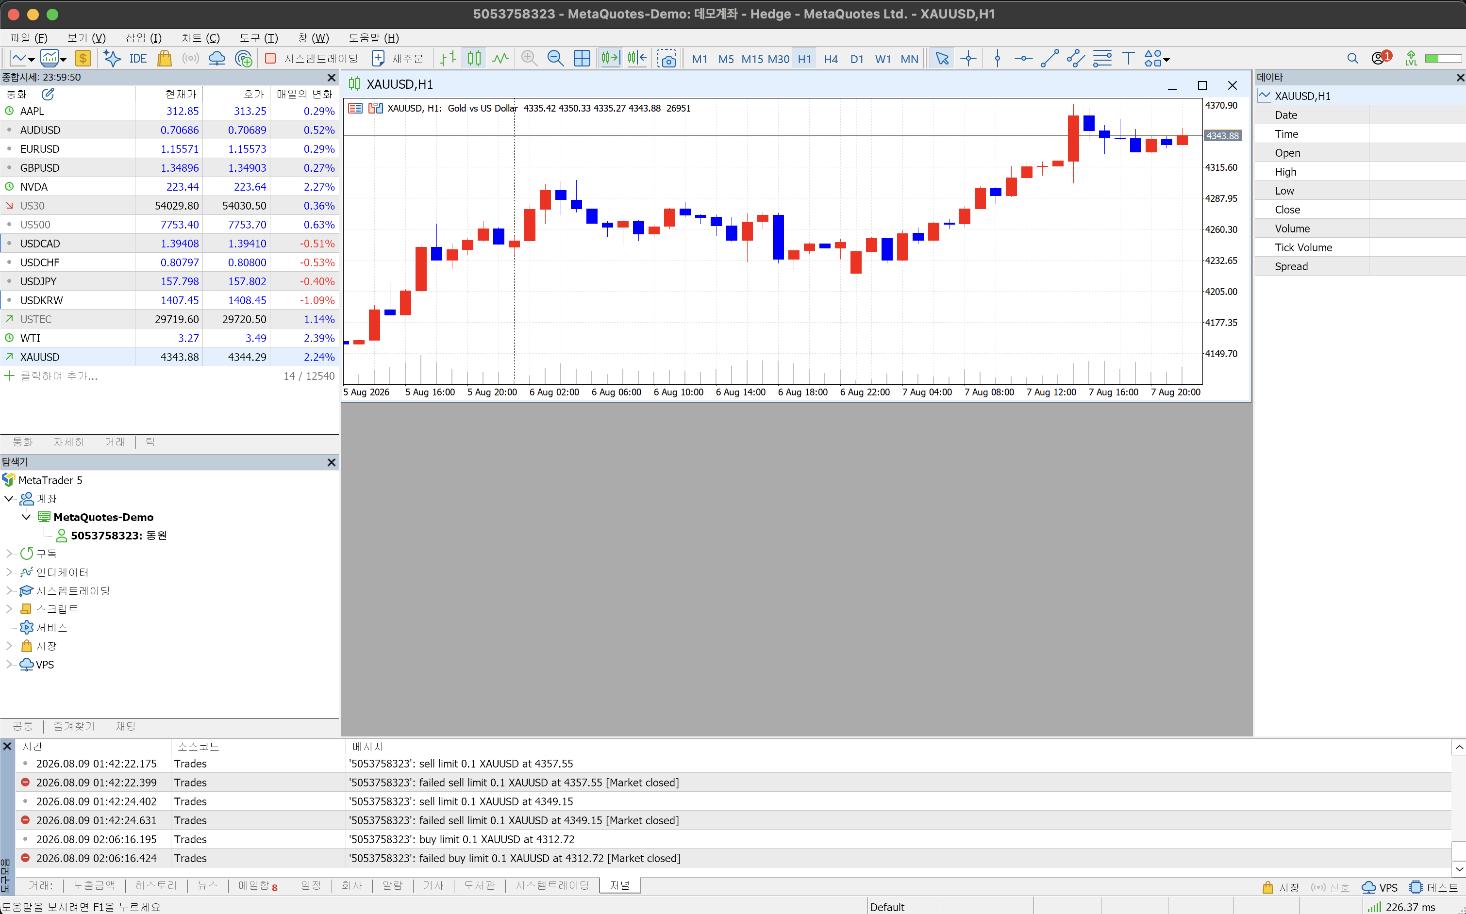This screenshot has width=1466, height=914.
Task: Collapse the MetaQuotes-Demo tree node
Action: pos(26,517)
